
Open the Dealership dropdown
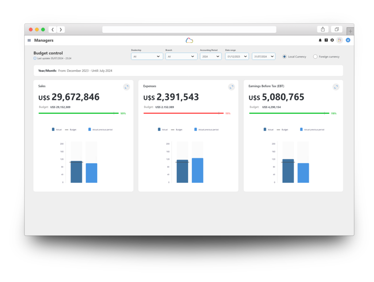point(147,57)
